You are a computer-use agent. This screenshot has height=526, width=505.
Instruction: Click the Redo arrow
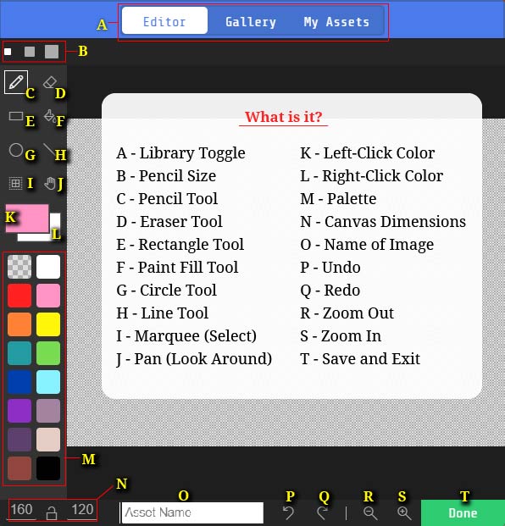323,513
